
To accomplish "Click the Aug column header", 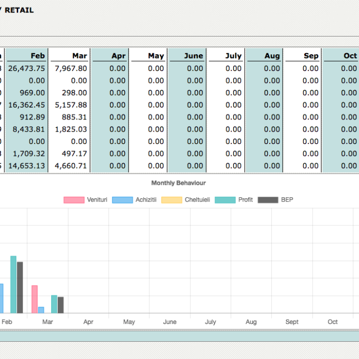I will click(272, 56).
